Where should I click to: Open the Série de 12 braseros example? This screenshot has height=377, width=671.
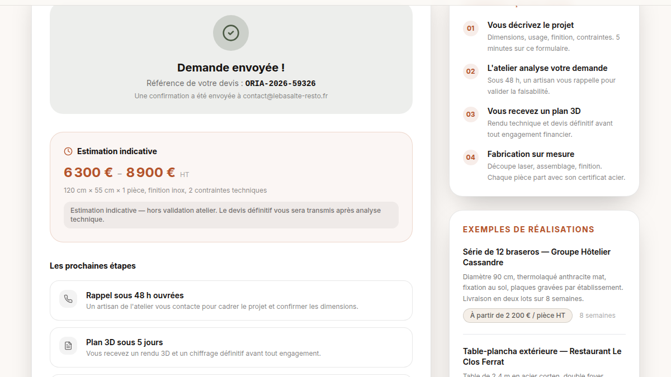click(537, 257)
